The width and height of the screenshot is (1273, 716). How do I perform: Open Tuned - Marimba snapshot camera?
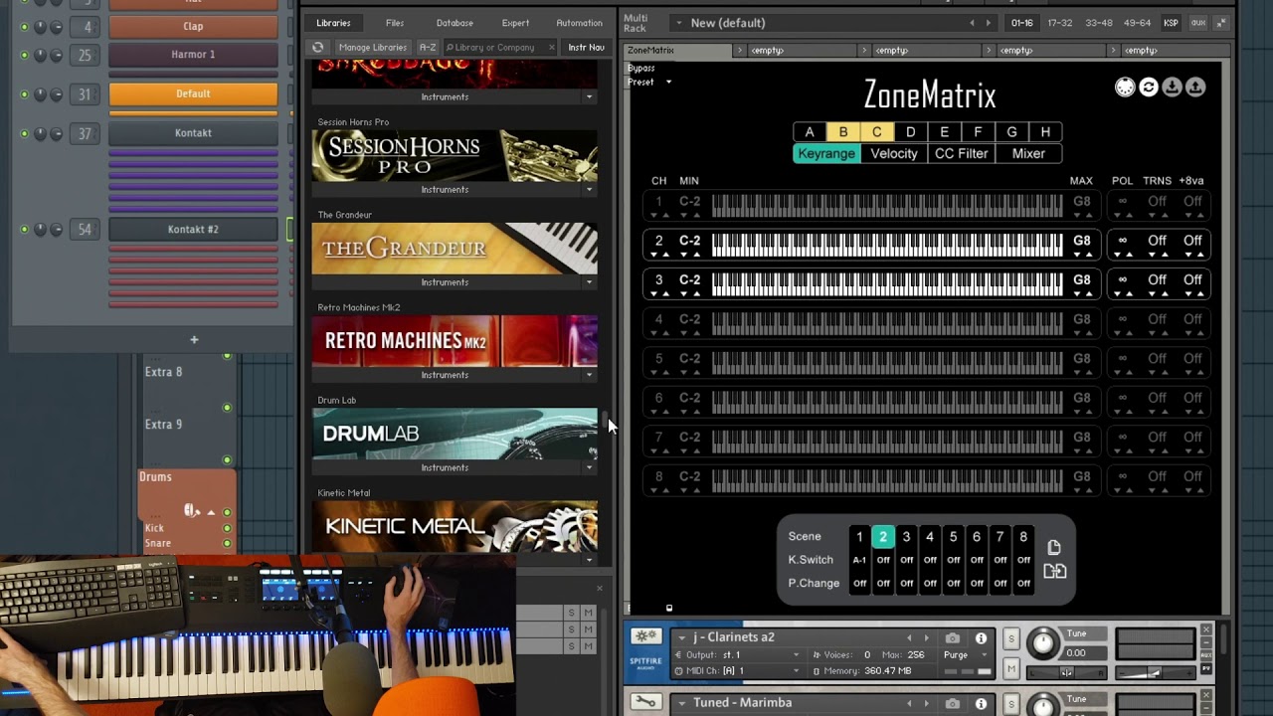953,704
